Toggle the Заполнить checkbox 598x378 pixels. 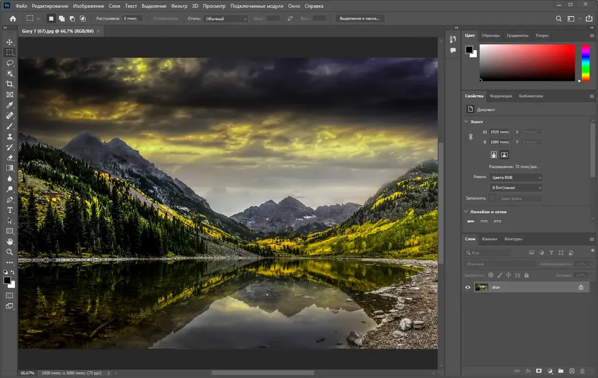[493, 198]
